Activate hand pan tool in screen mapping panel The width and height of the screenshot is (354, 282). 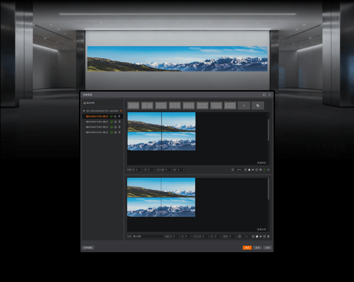click(249, 170)
